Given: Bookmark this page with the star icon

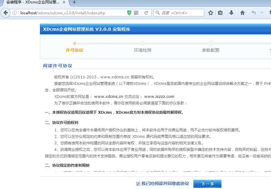Looking at the screenshot, I should point(211,13).
